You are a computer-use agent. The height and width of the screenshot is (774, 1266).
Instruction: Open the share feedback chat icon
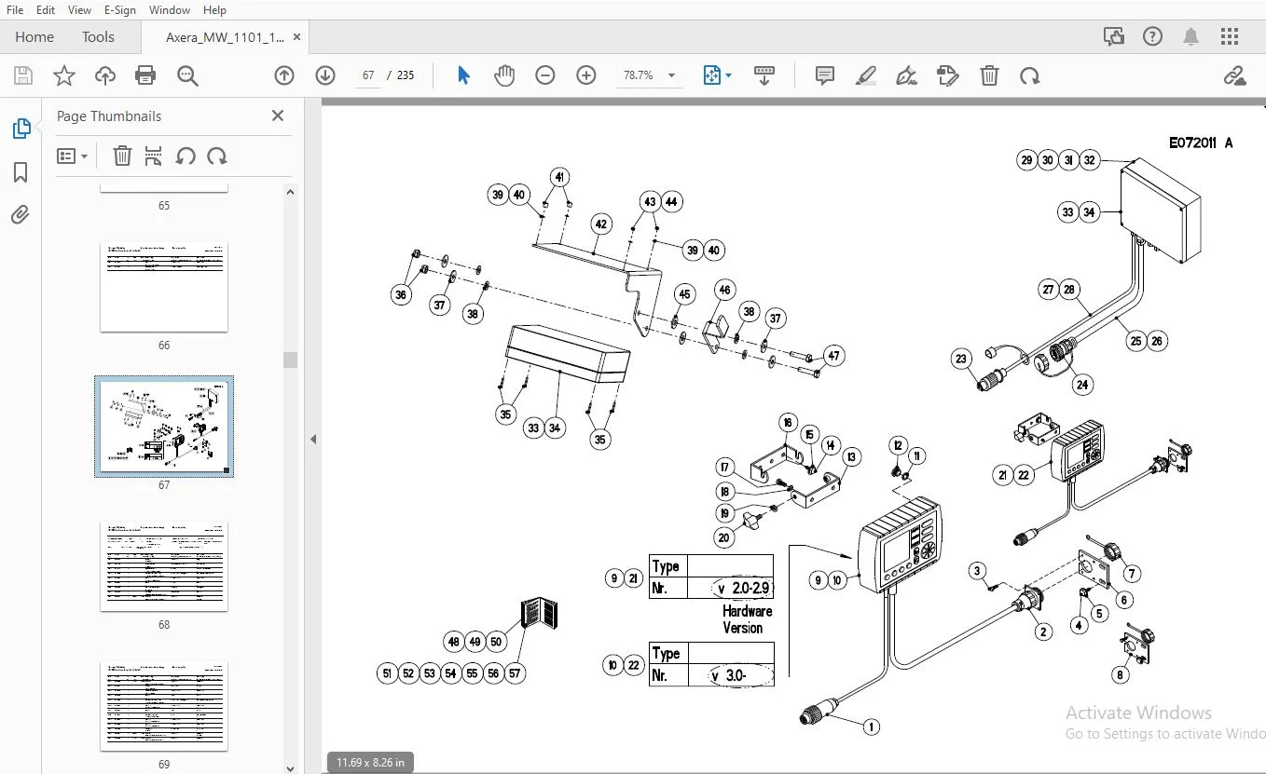click(1114, 36)
